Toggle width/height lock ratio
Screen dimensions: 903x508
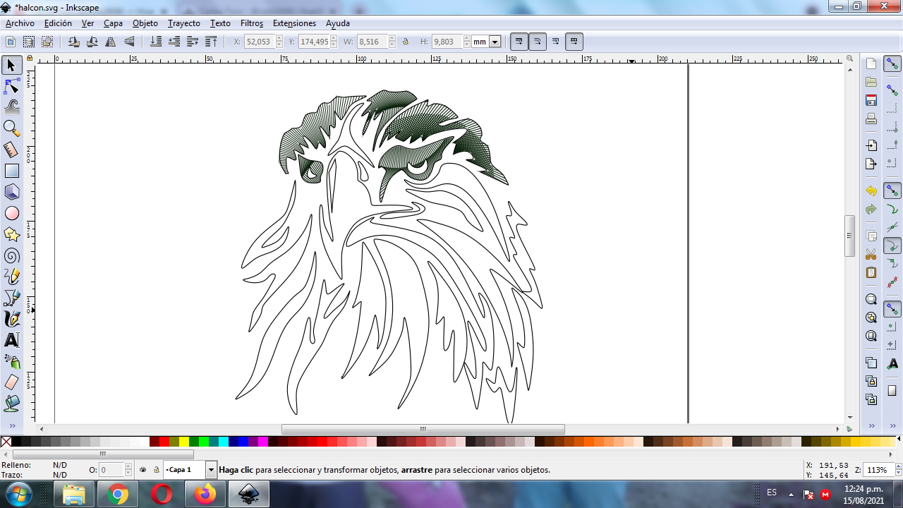(406, 42)
